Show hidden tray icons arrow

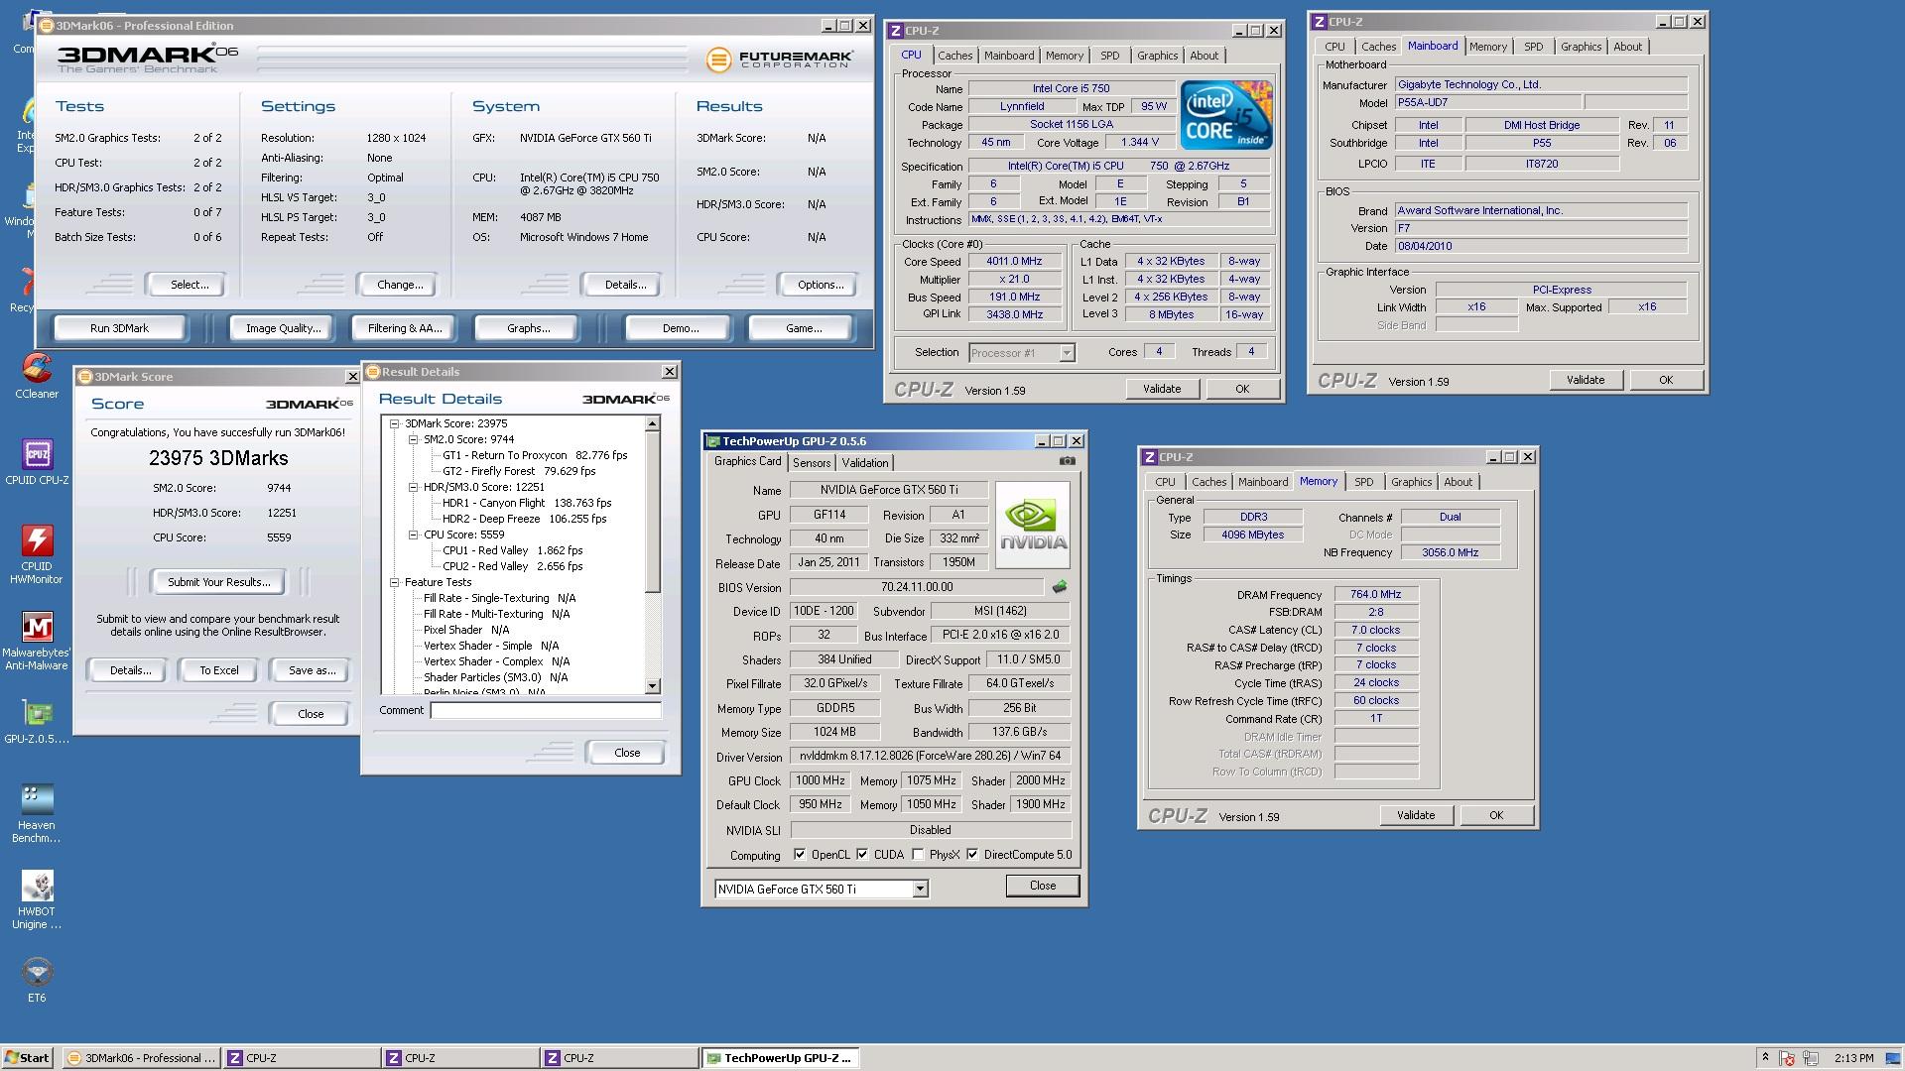(x=1764, y=1058)
